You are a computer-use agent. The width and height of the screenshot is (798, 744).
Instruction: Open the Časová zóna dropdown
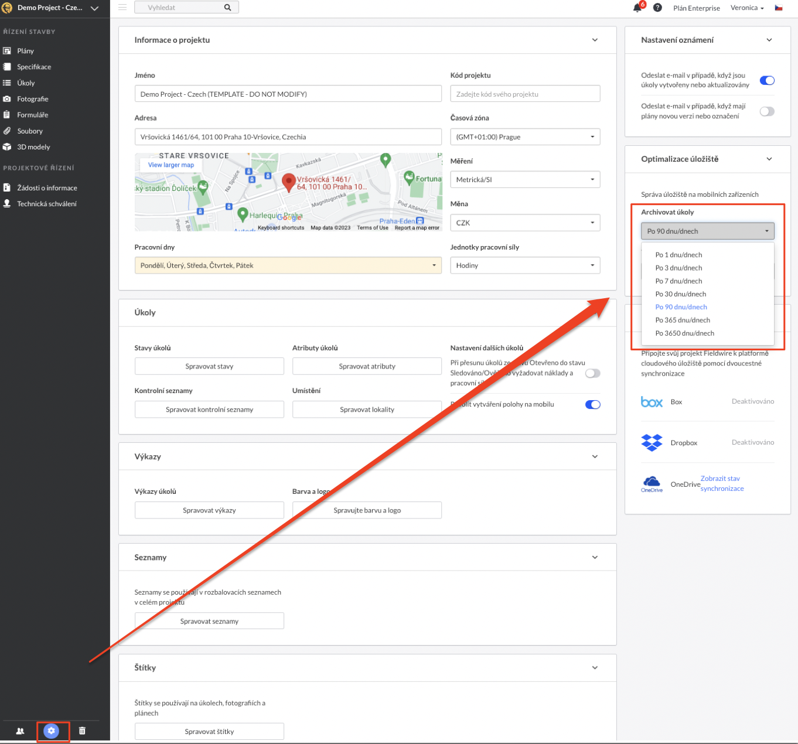click(524, 137)
